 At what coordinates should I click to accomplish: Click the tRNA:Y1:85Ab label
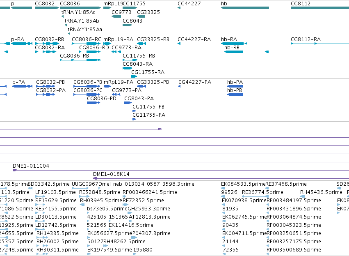(x=82, y=21)
